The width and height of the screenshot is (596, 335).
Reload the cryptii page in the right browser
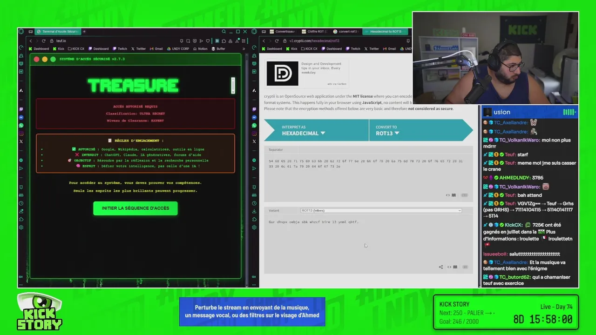click(x=277, y=41)
